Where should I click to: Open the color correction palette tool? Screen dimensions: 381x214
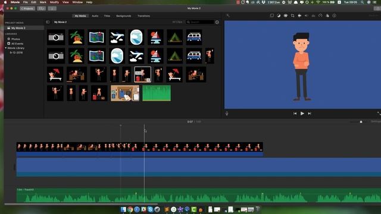pyautogui.click(x=286, y=16)
